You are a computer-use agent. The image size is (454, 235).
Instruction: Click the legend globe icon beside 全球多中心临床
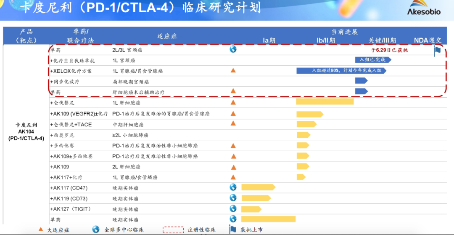tap(96, 230)
